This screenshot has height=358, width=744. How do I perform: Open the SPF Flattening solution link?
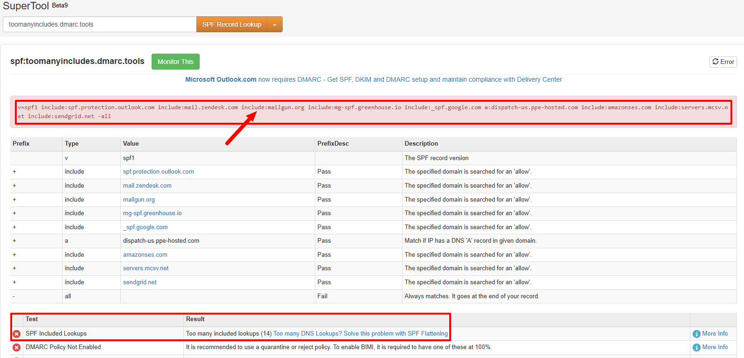point(361,334)
